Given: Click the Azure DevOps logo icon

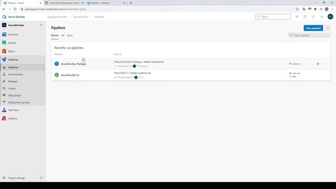Looking at the screenshot, I should coord(4,17).
